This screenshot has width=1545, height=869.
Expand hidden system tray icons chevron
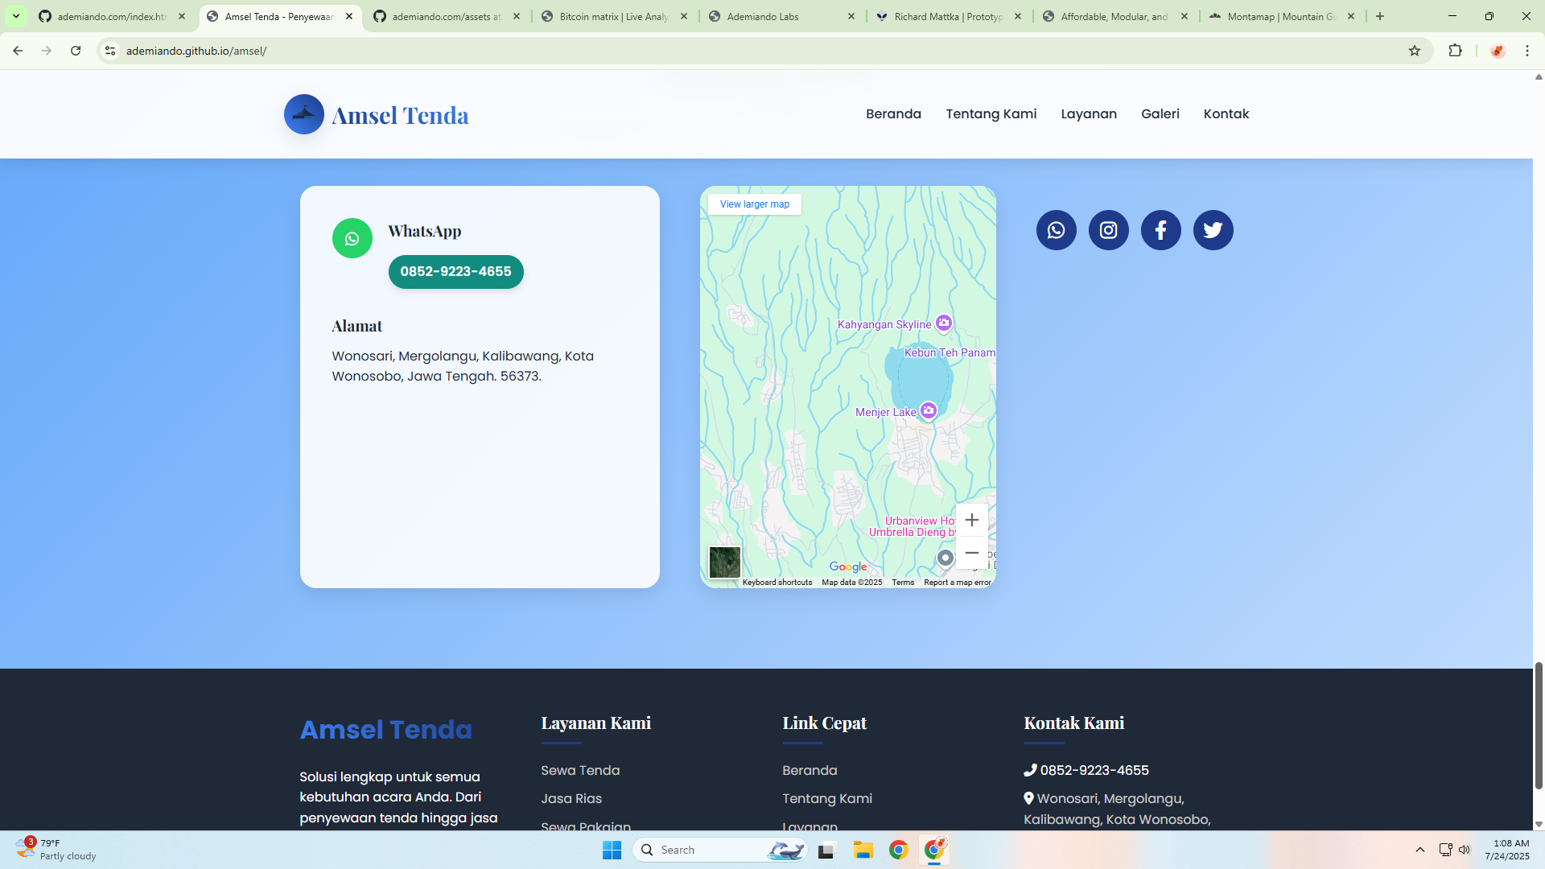point(1420,850)
